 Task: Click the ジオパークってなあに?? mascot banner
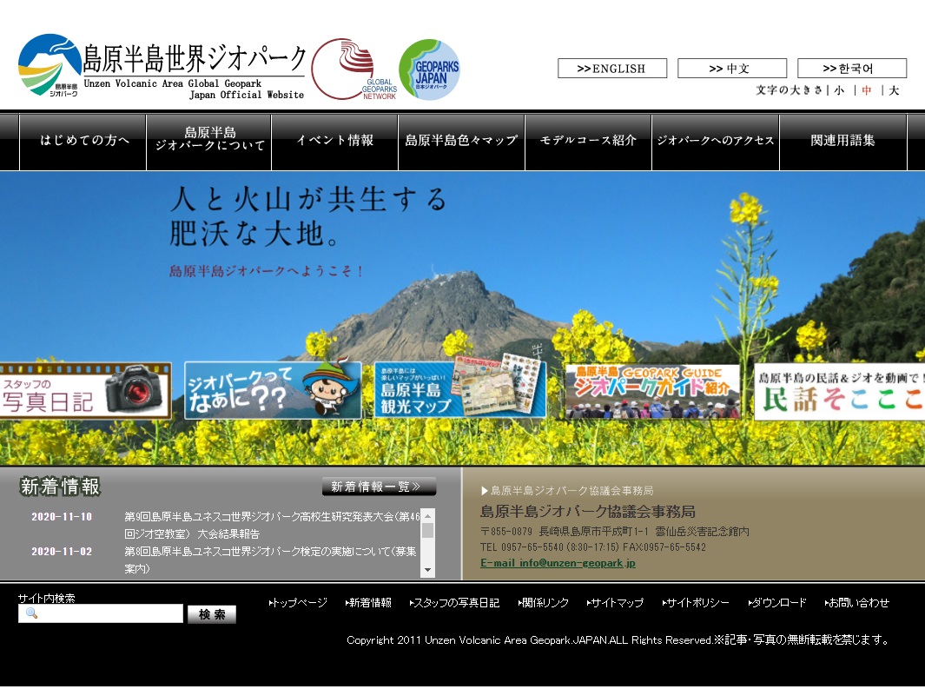[273, 391]
